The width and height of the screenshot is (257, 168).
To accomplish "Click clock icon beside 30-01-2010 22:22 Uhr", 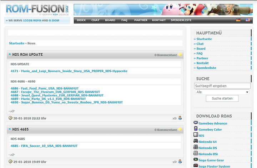I will click(x=10, y=118).
